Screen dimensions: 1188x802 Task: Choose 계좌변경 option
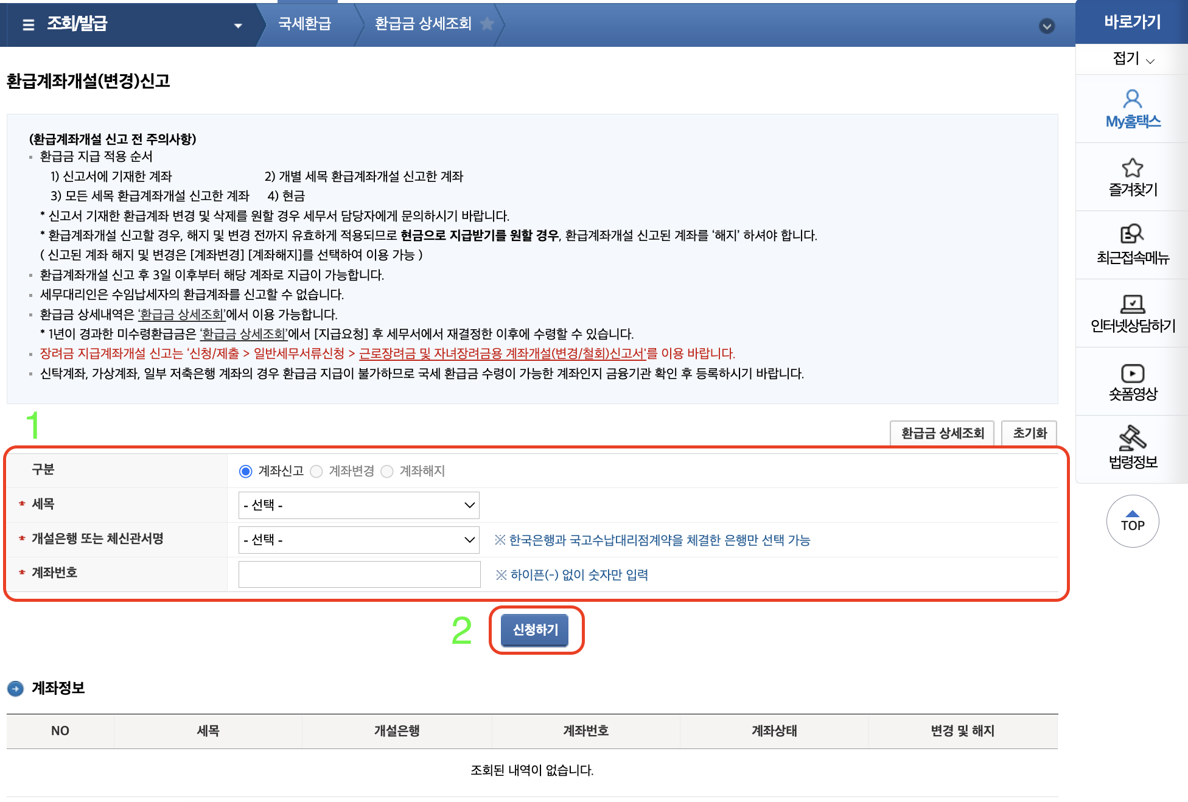click(x=316, y=470)
